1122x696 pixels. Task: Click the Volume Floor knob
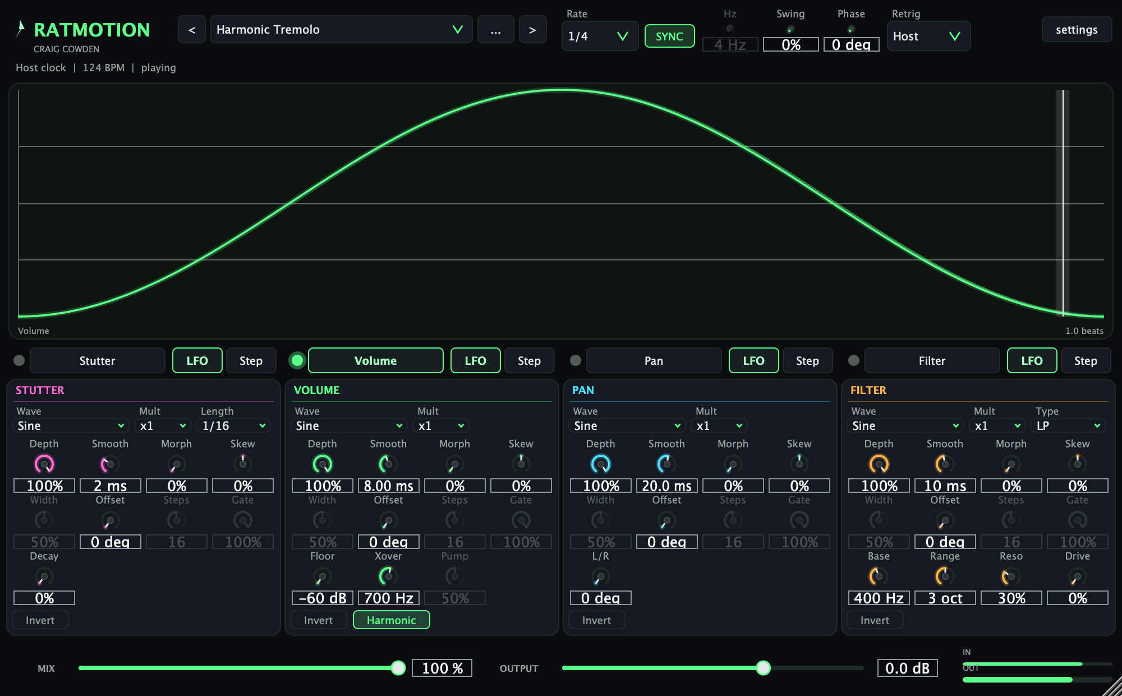point(322,576)
